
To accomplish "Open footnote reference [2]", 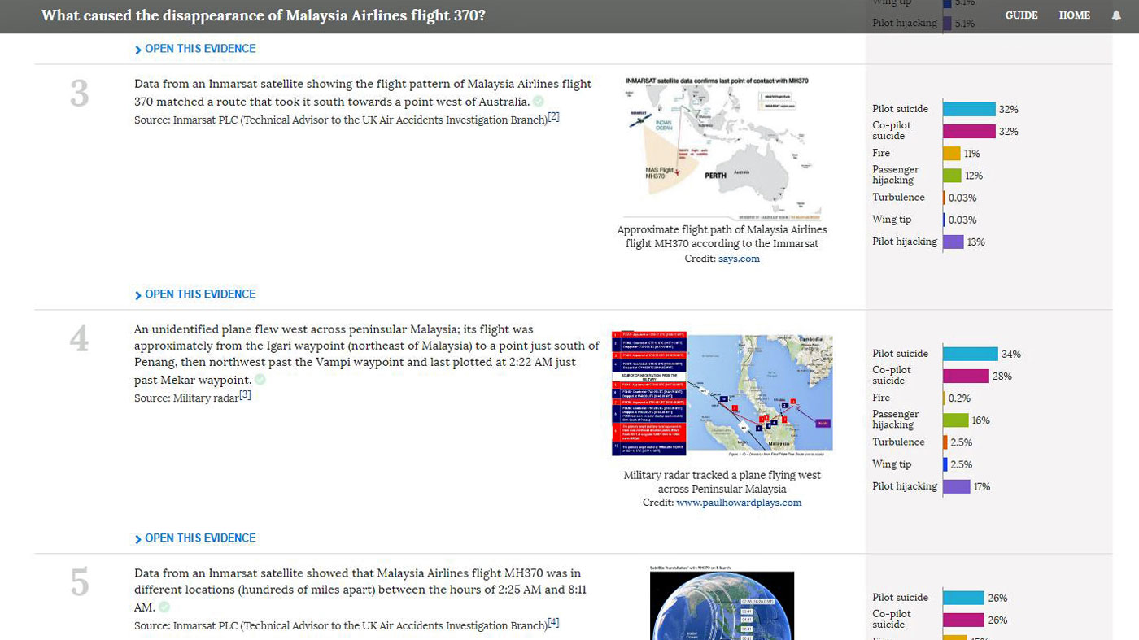I will (x=553, y=117).
